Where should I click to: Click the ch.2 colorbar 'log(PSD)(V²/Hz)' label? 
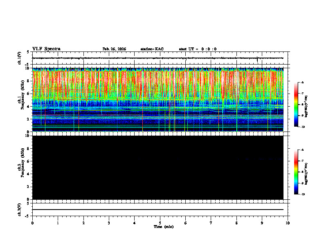point(306,174)
